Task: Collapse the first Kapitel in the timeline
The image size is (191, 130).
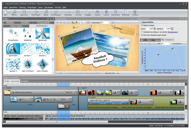Action: pos(4,88)
